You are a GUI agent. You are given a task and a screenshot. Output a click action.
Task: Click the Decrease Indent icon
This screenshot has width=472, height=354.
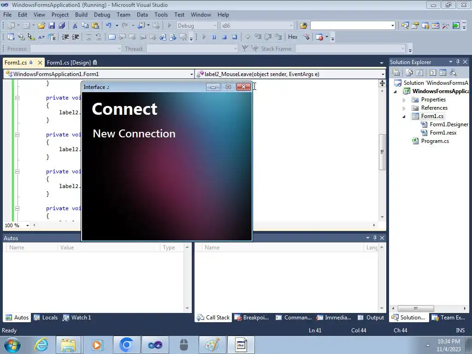click(65, 37)
